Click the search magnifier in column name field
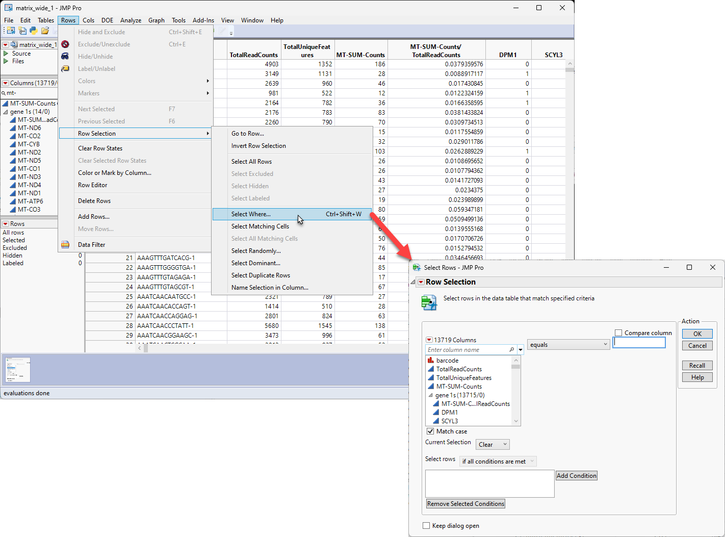 [x=511, y=350]
